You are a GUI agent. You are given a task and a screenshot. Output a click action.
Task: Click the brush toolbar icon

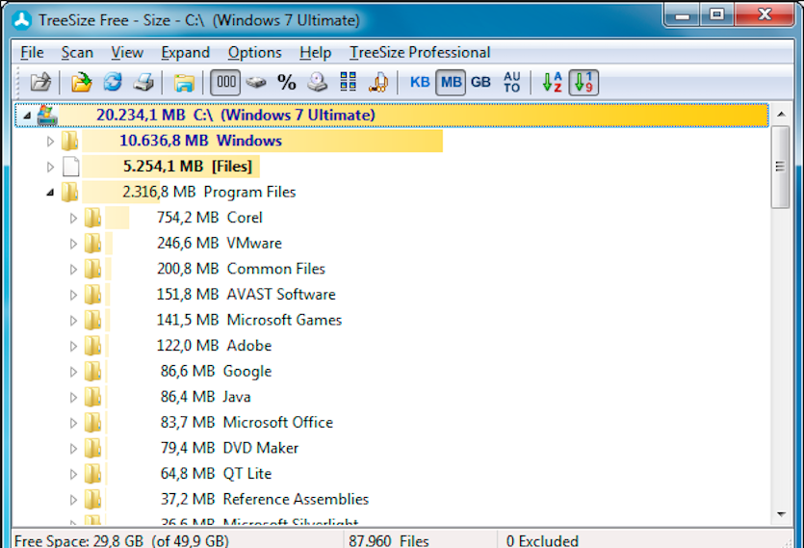point(378,82)
